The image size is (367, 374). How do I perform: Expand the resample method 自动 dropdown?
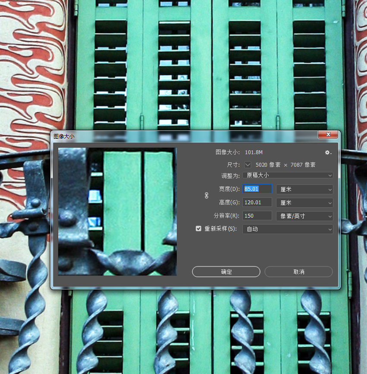click(x=288, y=229)
